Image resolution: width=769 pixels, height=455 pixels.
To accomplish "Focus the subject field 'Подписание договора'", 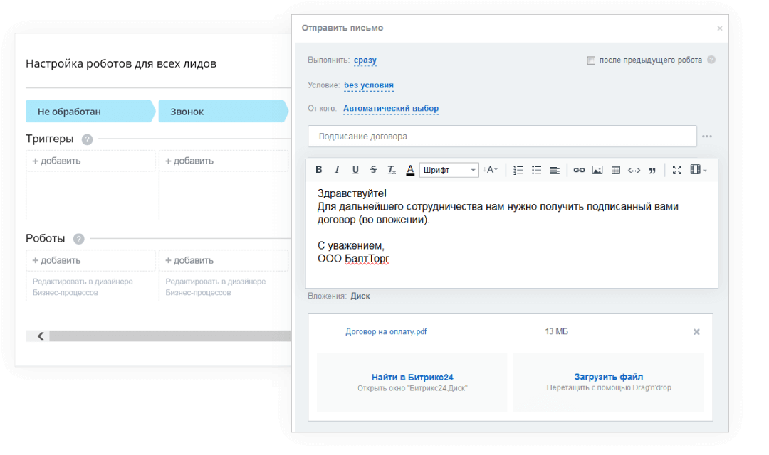I will [x=502, y=136].
